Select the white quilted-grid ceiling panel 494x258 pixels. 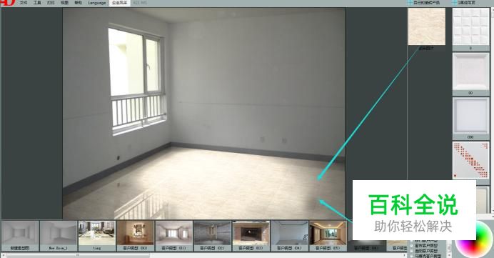(x=470, y=26)
